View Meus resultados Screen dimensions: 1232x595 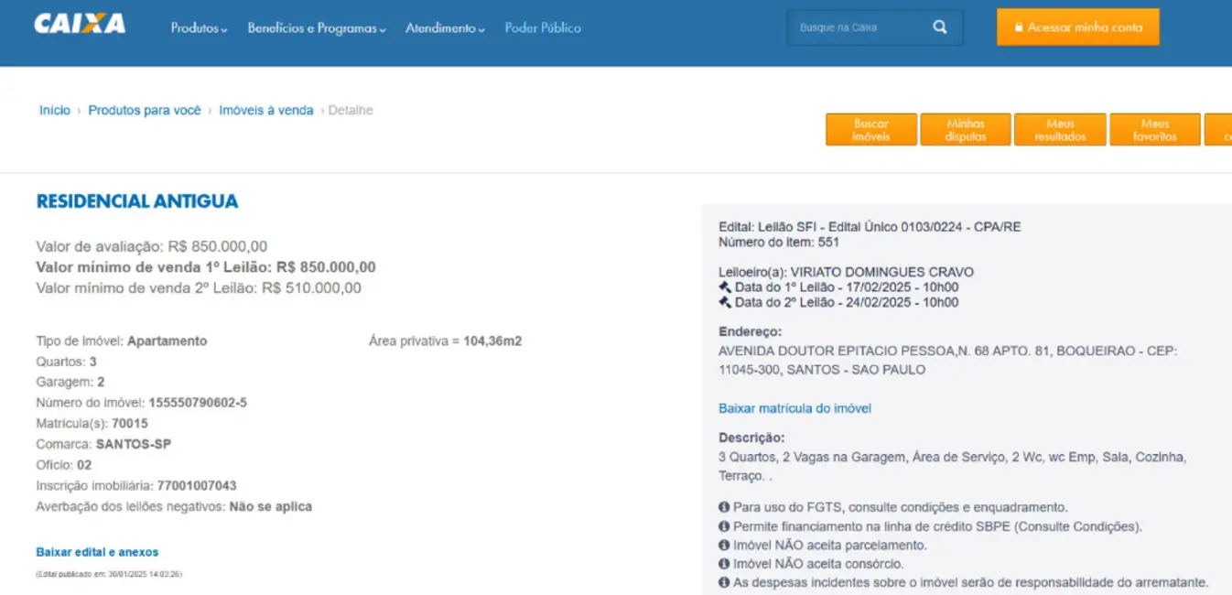coord(1060,130)
